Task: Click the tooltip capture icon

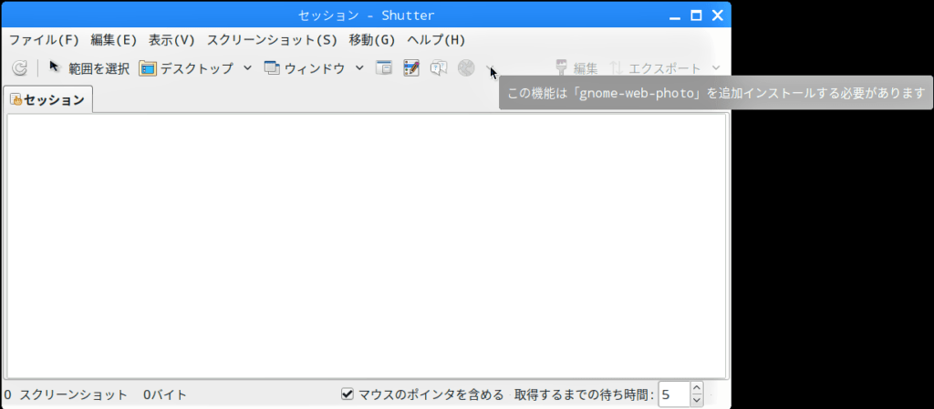Action: coord(439,68)
